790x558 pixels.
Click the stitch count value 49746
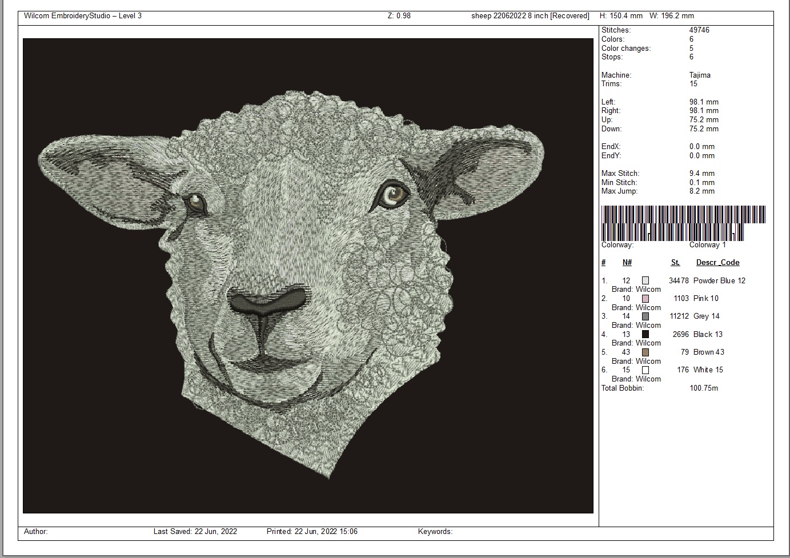coord(699,30)
